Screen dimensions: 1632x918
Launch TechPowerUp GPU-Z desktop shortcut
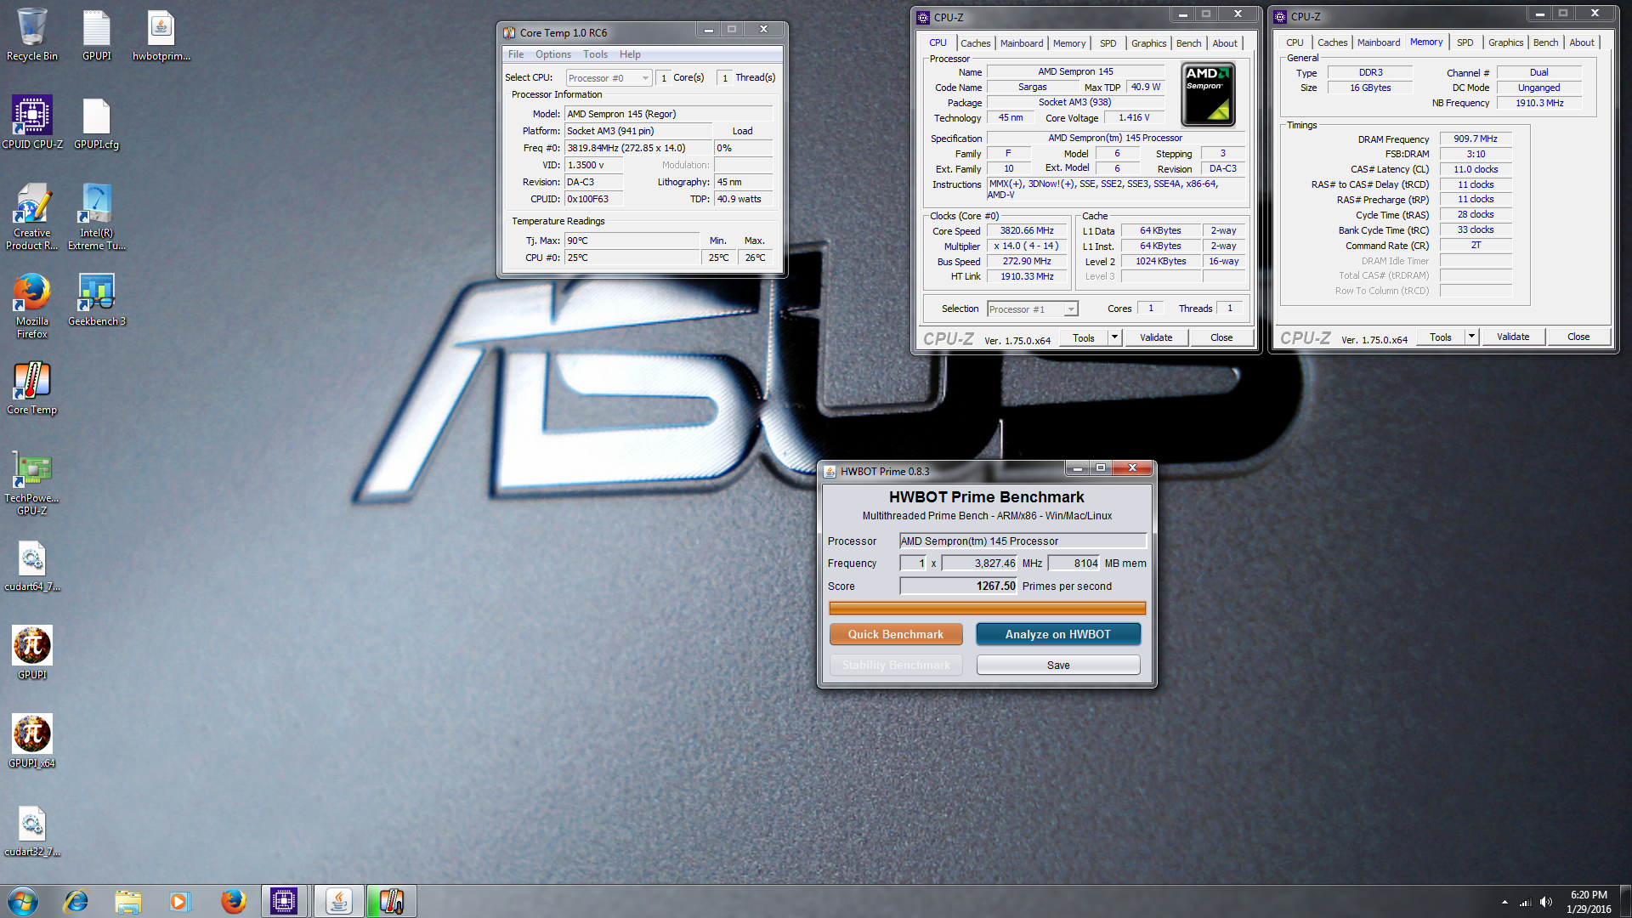tap(32, 482)
